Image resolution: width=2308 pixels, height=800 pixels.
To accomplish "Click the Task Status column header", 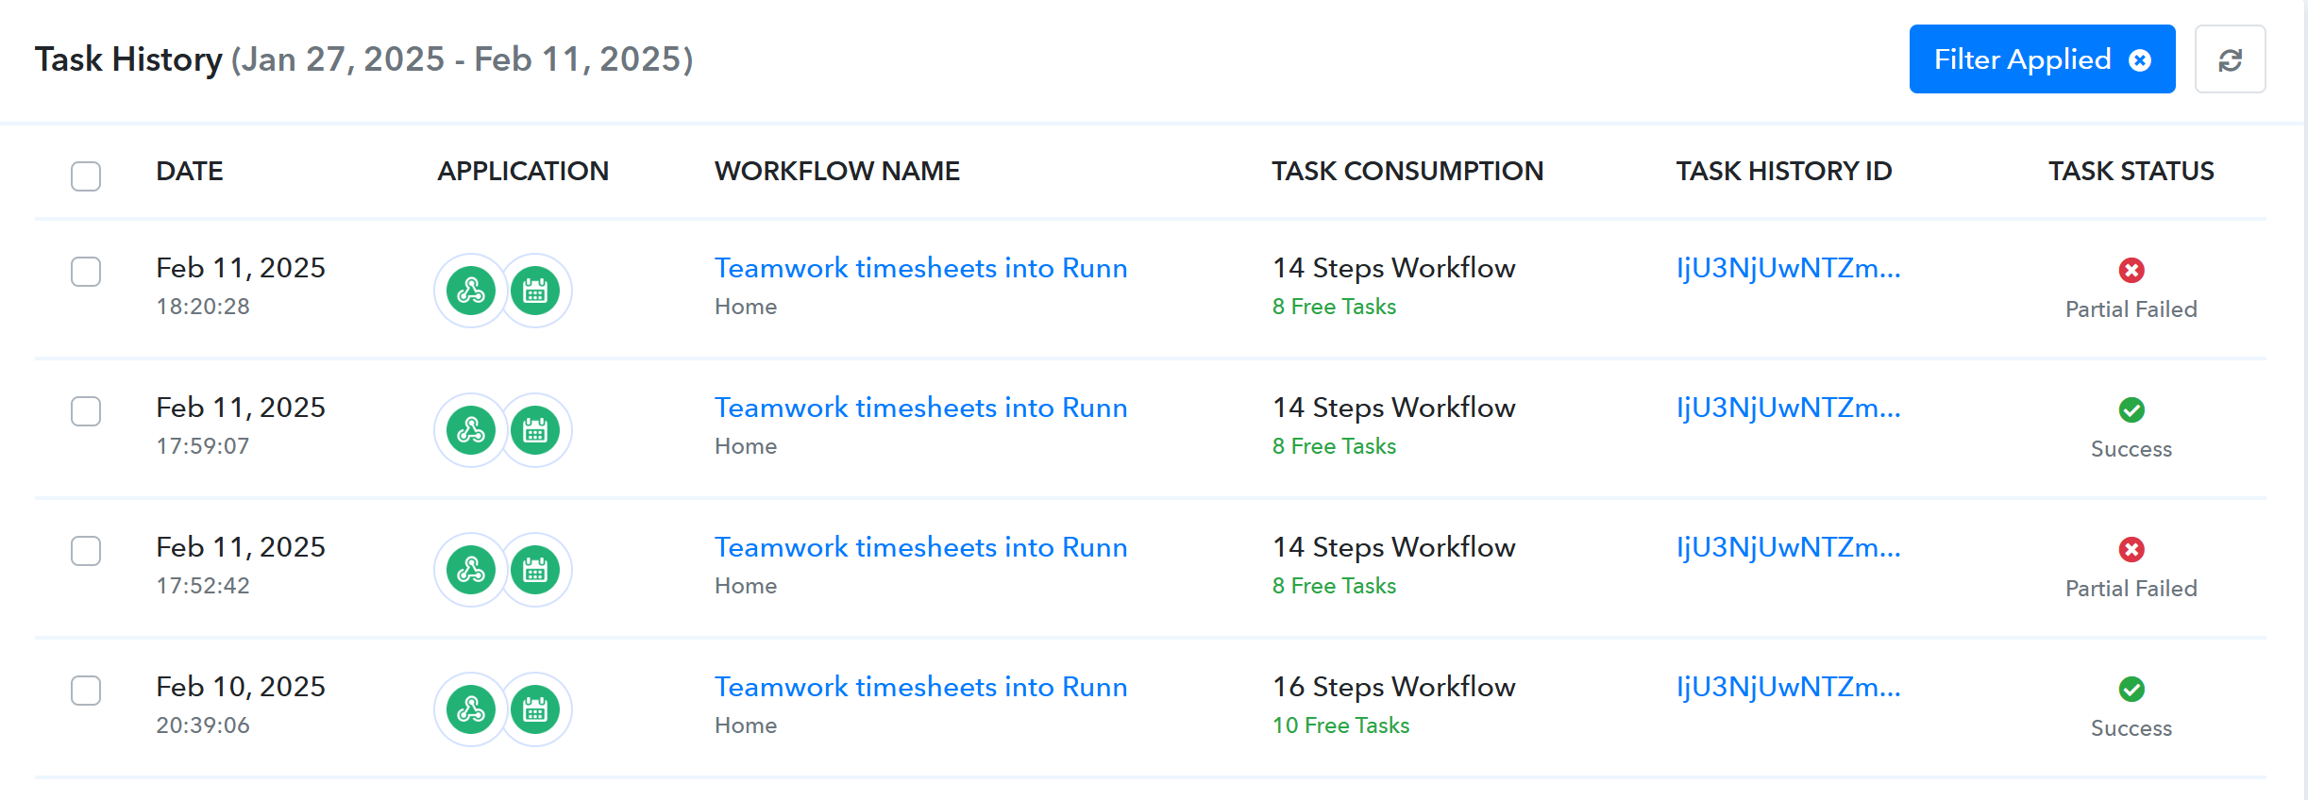I will pyautogui.click(x=2131, y=171).
